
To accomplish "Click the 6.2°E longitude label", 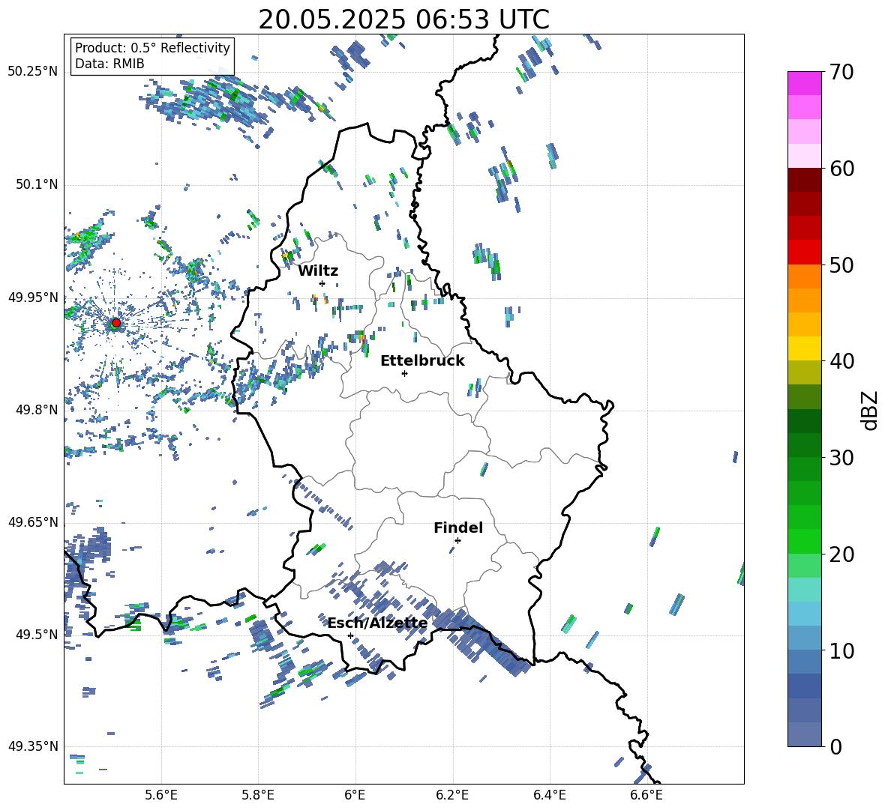I will tap(452, 795).
